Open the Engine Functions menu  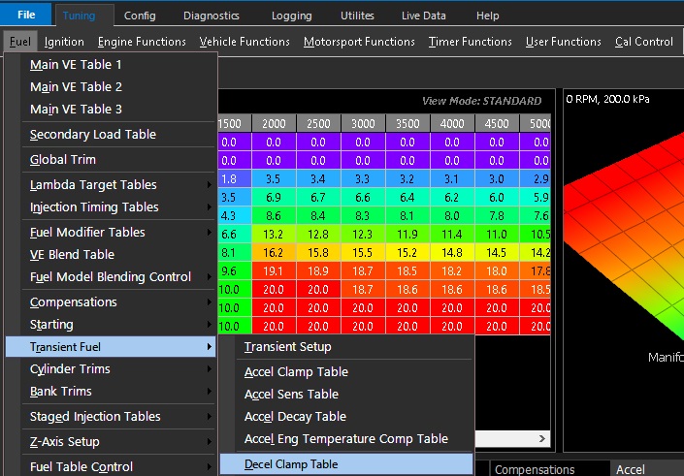[142, 42]
